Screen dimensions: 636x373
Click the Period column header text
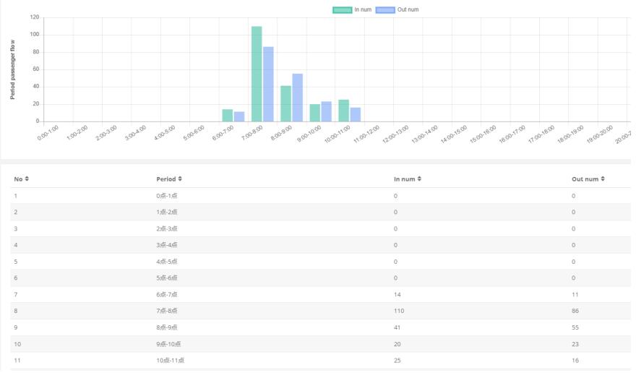[166, 179]
